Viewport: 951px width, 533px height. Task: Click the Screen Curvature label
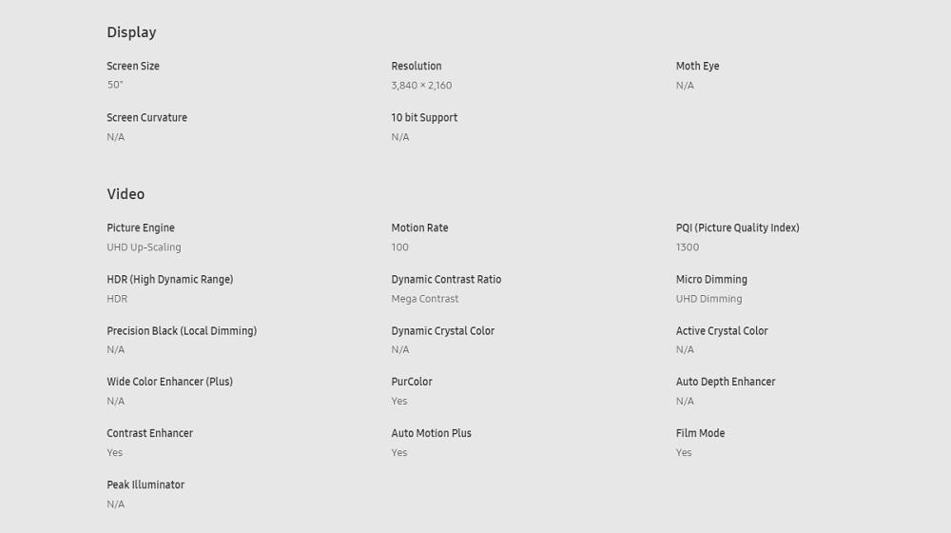(x=146, y=118)
